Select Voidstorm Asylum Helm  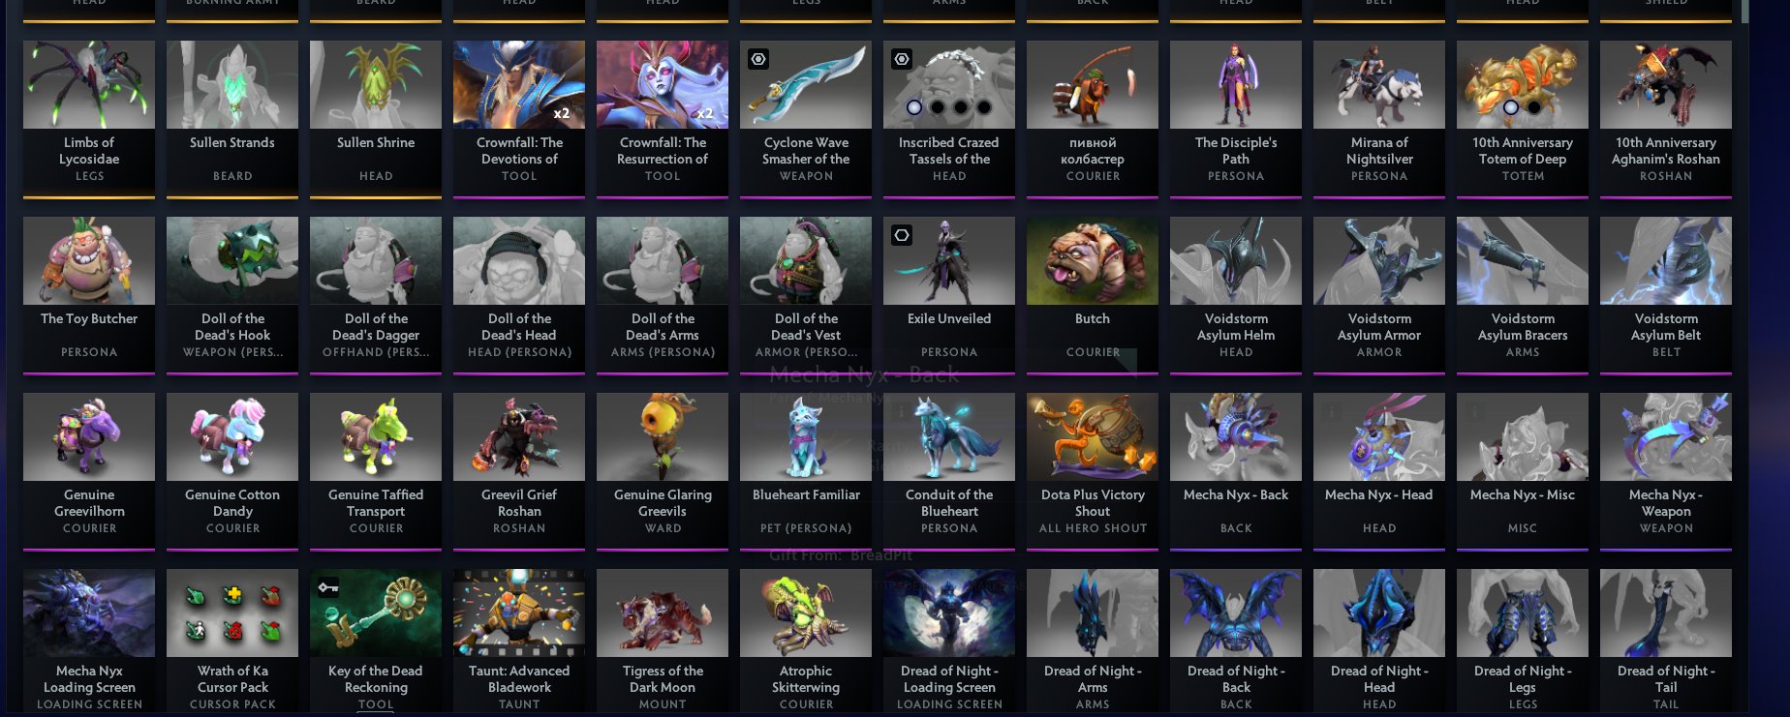[x=1236, y=295]
